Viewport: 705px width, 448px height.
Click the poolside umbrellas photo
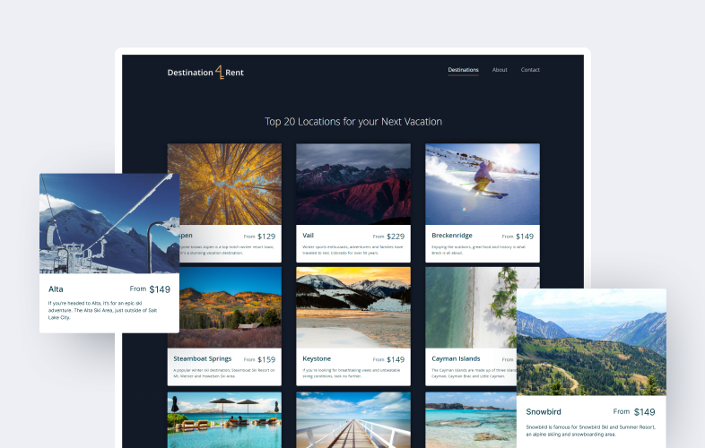224,419
